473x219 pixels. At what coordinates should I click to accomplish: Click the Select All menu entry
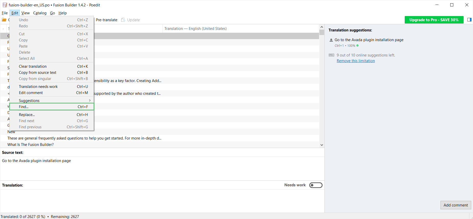(52, 58)
